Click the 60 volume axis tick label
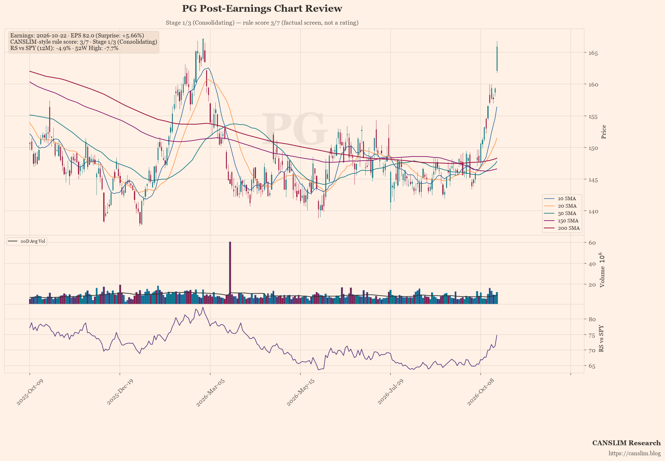 [x=592, y=243]
